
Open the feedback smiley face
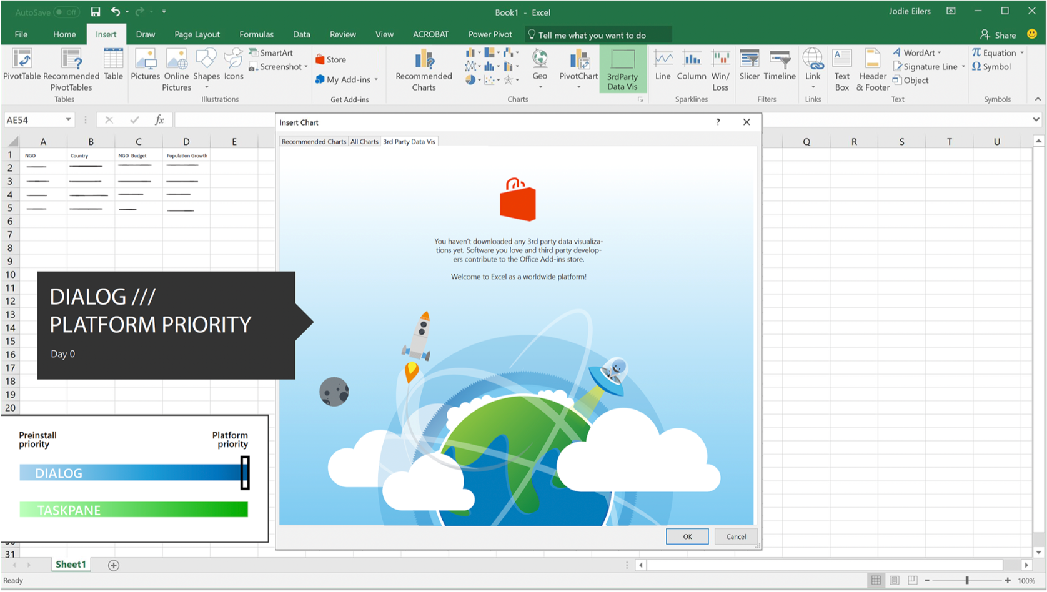1032,35
